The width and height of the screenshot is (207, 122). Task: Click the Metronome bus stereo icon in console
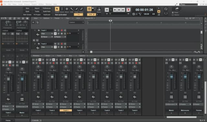[185, 97]
